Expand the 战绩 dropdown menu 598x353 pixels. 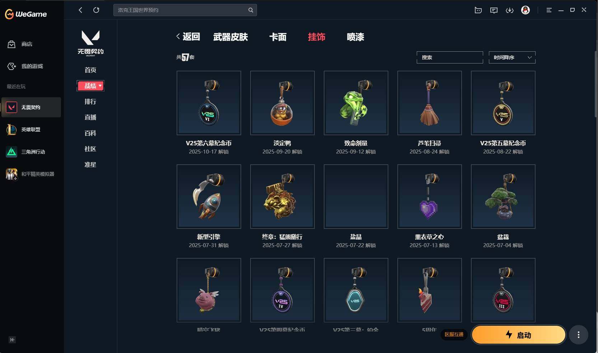tap(90, 86)
